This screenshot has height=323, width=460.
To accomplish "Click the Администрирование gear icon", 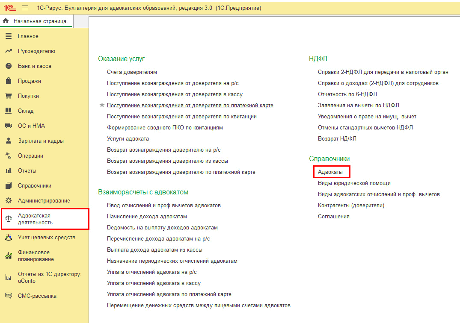I will click(8, 201).
